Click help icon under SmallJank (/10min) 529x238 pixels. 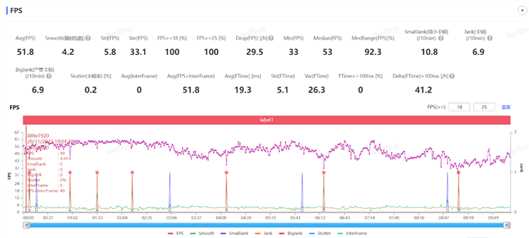coord(440,38)
